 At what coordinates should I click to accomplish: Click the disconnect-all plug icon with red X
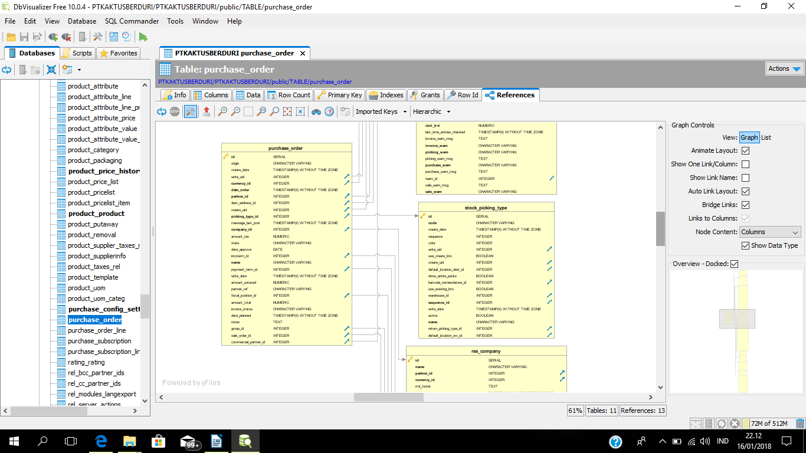click(x=67, y=37)
